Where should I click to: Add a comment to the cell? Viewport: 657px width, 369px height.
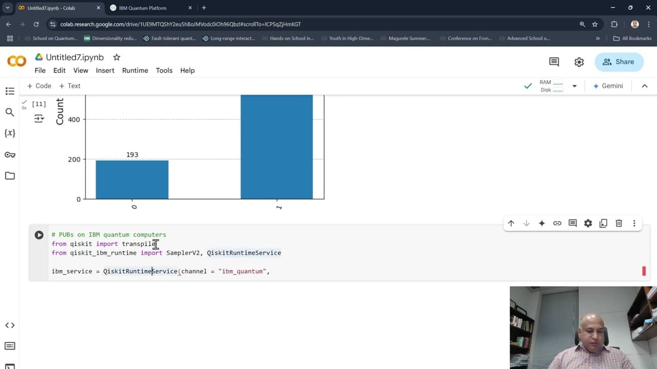point(572,223)
